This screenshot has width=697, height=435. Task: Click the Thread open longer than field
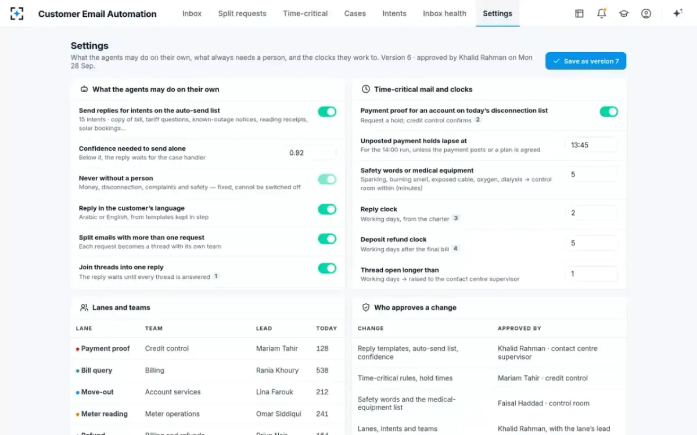click(x=591, y=274)
